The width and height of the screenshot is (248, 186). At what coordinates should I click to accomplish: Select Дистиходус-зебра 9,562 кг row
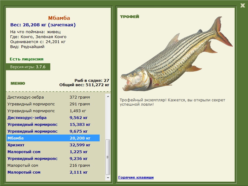(x=53, y=118)
